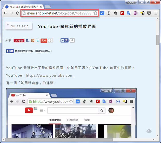This screenshot has width=161, height=143.
Task: Click the page vertical scrollbar thumb
Action: (157, 40)
